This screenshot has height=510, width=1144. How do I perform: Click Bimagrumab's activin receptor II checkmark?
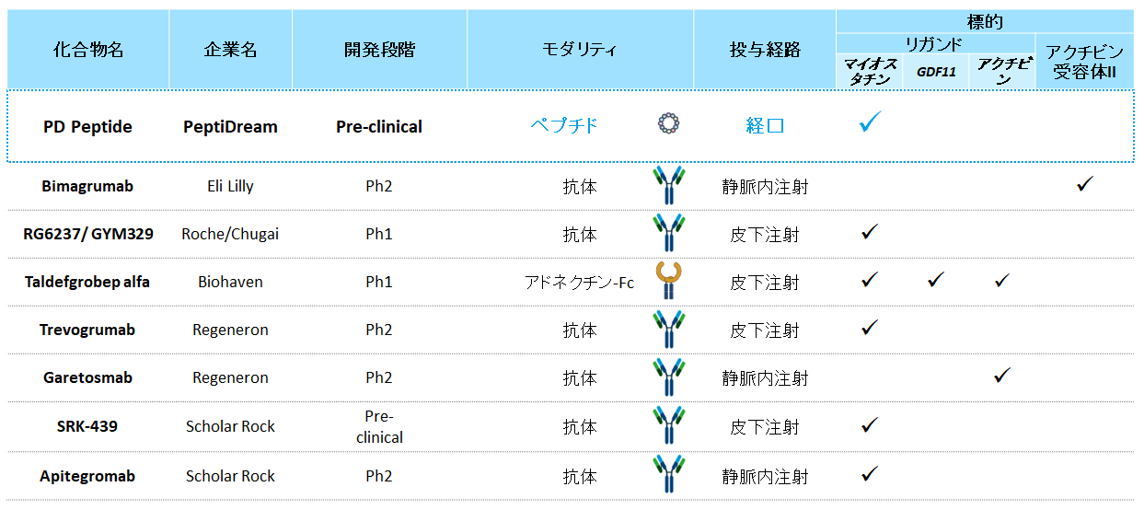point(1085,185)
